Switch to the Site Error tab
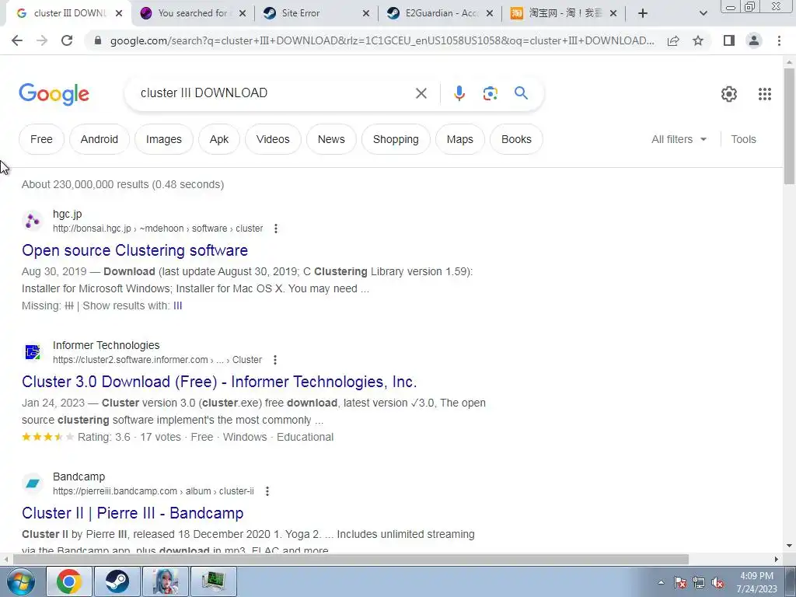The height and width of the screenshot is (597, 796). coord(315,13)
